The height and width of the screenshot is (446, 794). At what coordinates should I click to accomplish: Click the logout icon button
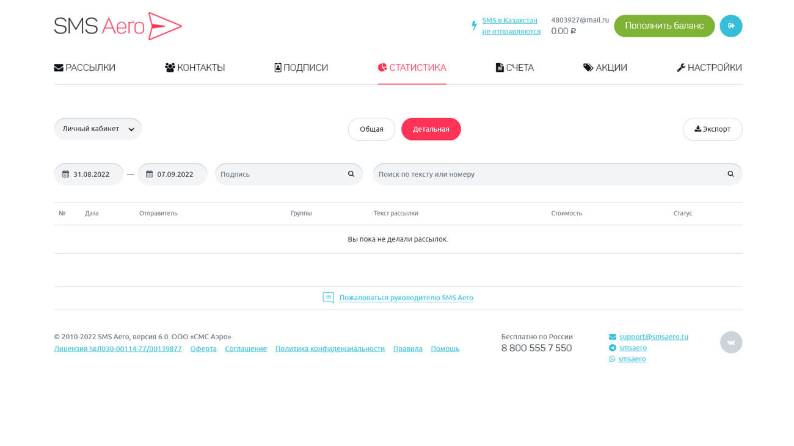tap(730, 26)
